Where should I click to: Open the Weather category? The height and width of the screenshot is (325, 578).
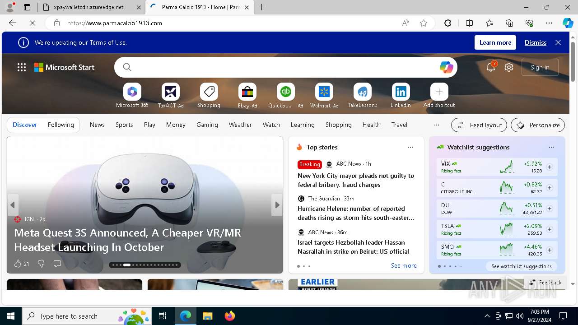(240, 125)
